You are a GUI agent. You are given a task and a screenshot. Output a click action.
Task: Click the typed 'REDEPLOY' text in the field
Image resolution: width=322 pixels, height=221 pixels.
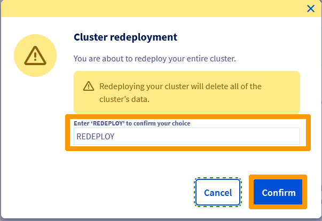pyautogui.click(x=96, y=136)
